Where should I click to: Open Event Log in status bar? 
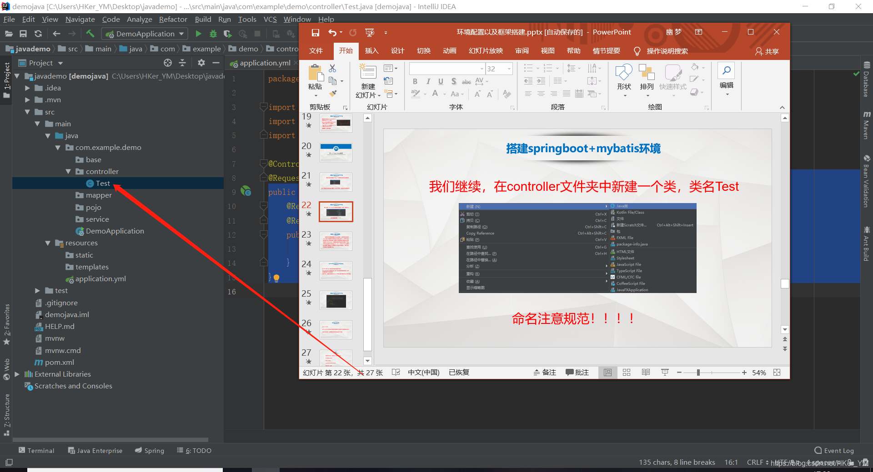point(834,451)
